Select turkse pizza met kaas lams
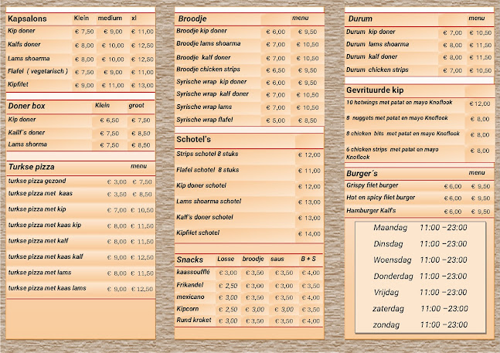 point(48,288)
